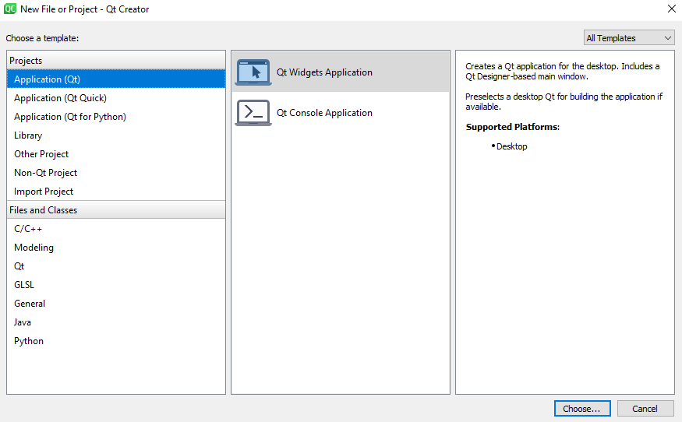Click the Qt Widgets Application icon
Image resolution: width=682 pixels, height=422 pixels.
tap(253, 72)
